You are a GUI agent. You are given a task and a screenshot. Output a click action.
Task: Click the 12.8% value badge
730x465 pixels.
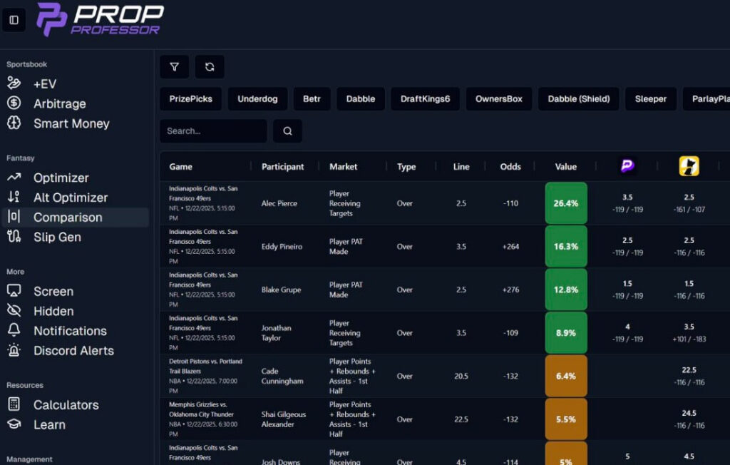(x=566, y=290)
